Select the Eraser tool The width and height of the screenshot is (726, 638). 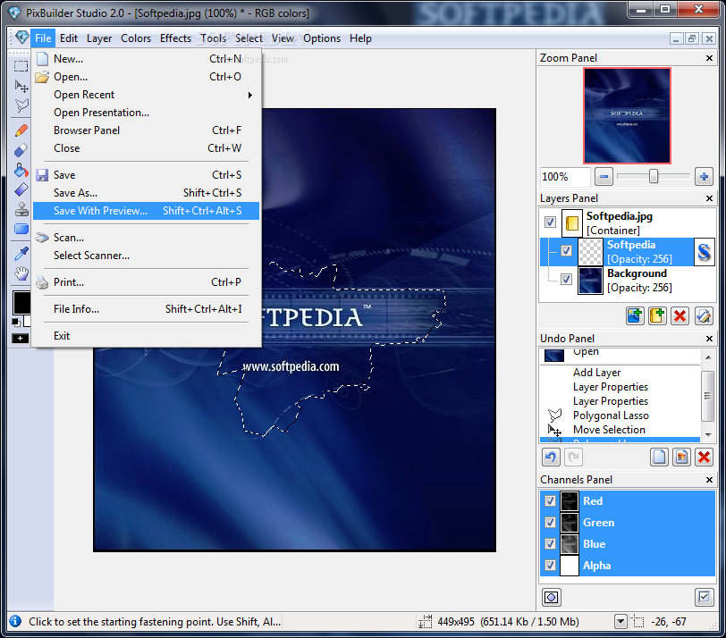[x=21, y=150]
